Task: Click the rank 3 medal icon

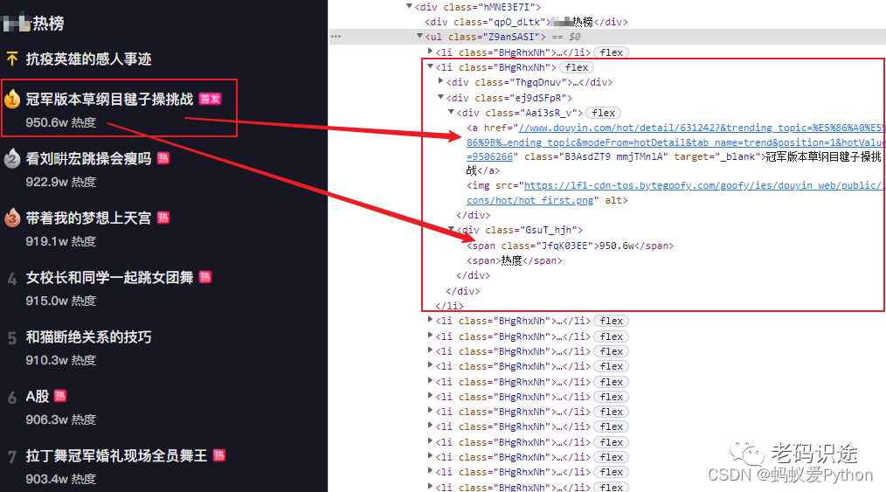Action: point(12,218)
